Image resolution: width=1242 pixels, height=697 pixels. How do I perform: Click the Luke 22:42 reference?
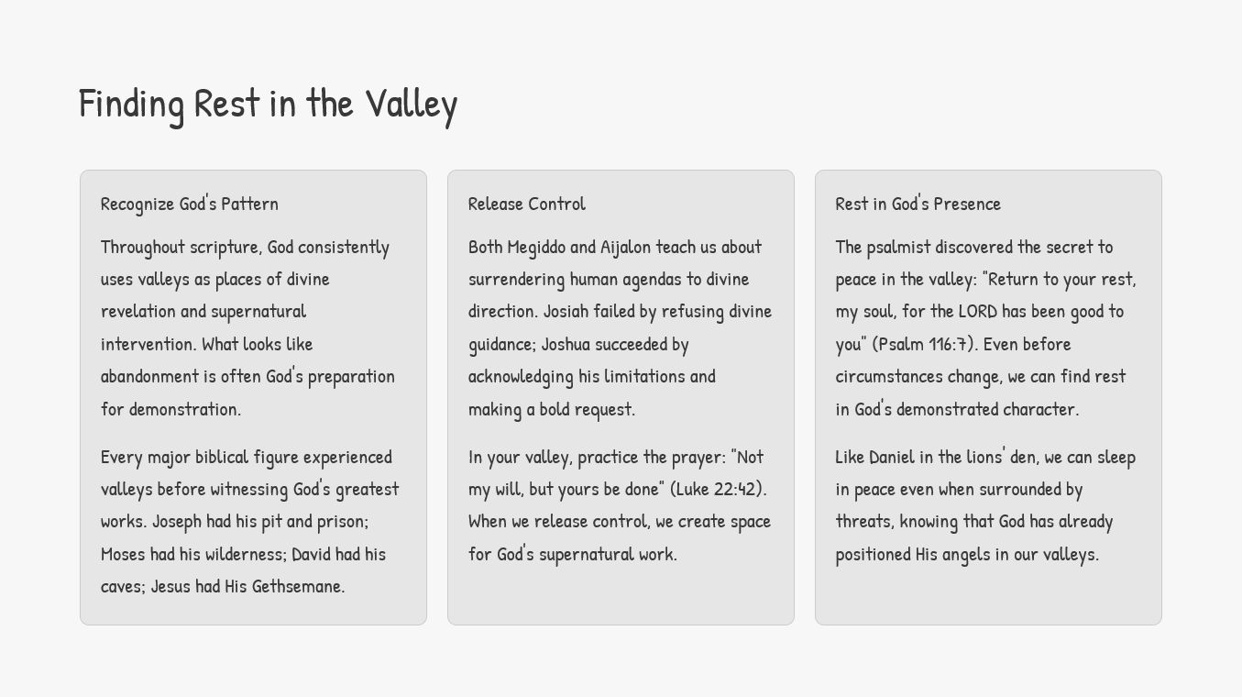pyautogui.click(x=719, y=489)
